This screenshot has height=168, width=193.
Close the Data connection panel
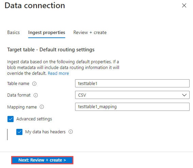click(x=184, y=5)
